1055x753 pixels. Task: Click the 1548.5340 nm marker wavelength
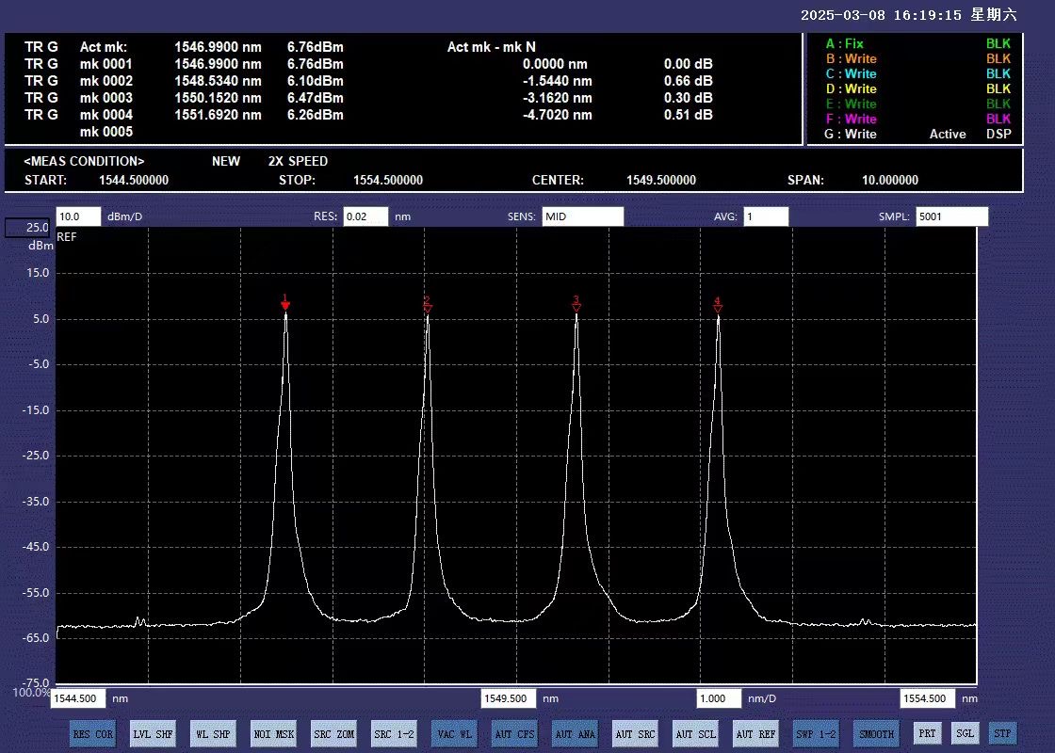218,81
